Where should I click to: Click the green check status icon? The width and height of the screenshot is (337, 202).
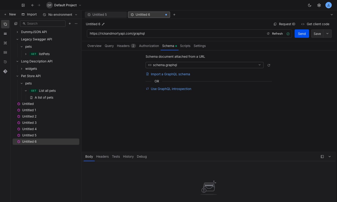click(288, 34)
